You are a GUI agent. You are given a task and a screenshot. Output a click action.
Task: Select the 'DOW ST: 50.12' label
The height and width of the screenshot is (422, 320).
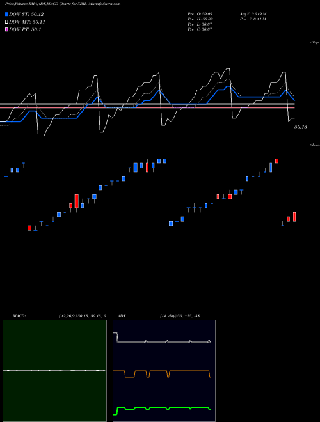pos(26,14)
